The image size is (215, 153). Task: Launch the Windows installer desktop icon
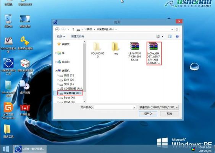(x=8, y=89)
